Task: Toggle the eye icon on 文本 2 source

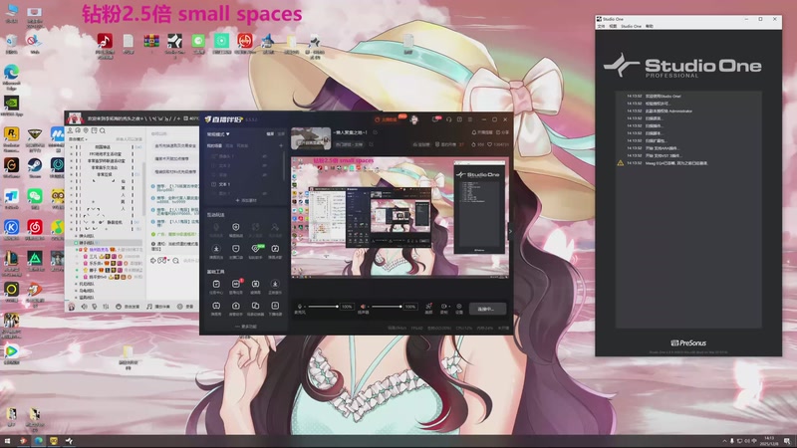Action: (x=265, y=165)
